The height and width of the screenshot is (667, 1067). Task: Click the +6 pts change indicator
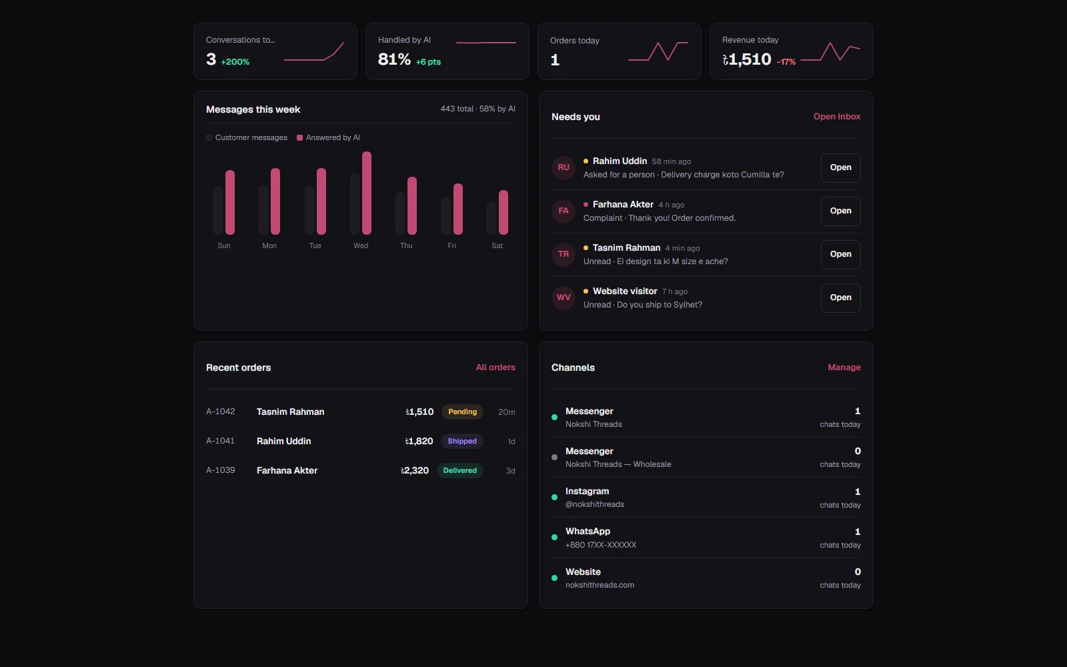(x=428, y=62)
